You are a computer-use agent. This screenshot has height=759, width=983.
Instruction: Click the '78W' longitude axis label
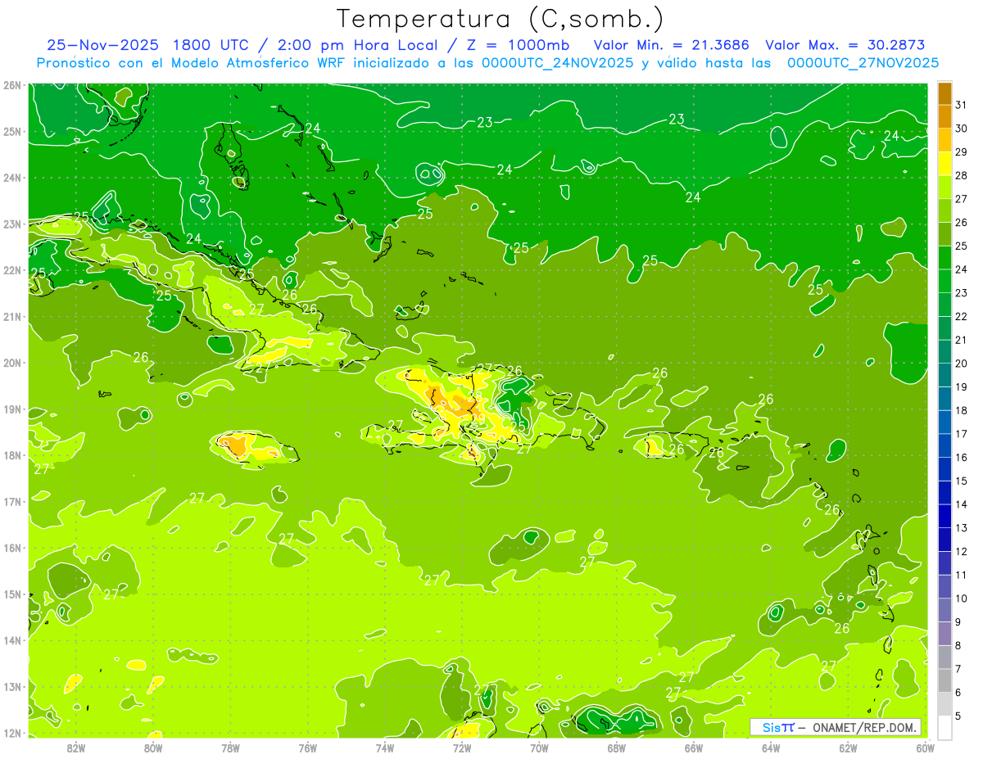[x=230, y=748]
